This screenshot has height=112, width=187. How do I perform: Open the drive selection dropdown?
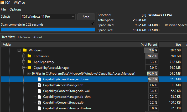pos(48,17)
